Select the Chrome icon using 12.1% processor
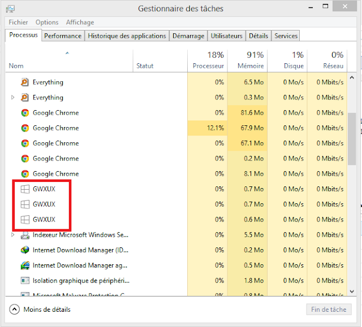This screenshot has width=362, height=327. (25, 128)
